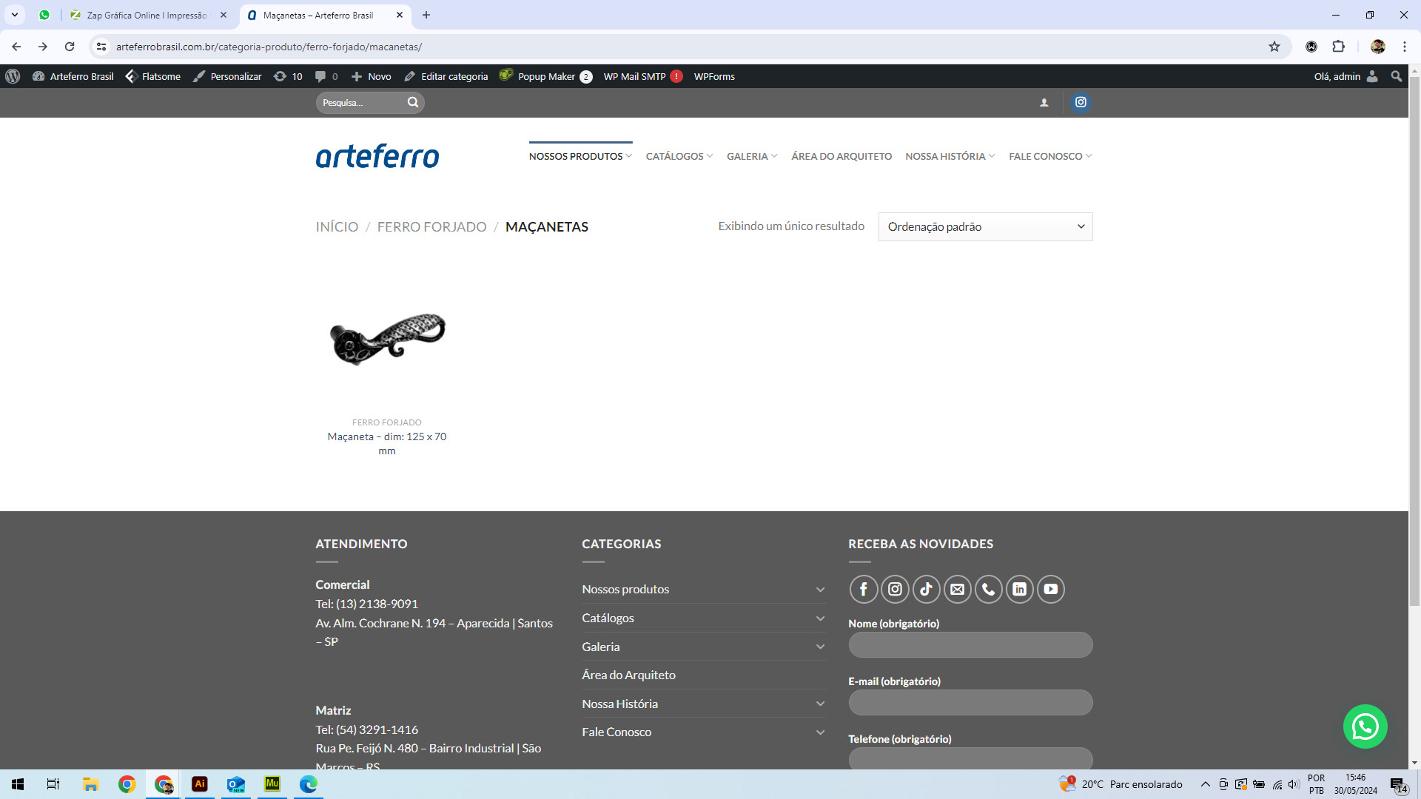Image resolution: width=1421 pixels, height=799 pixels.
Task: Open the Ordenação padrão sorting dropdown
Action: pyautogui.click(x=985, y=227)
